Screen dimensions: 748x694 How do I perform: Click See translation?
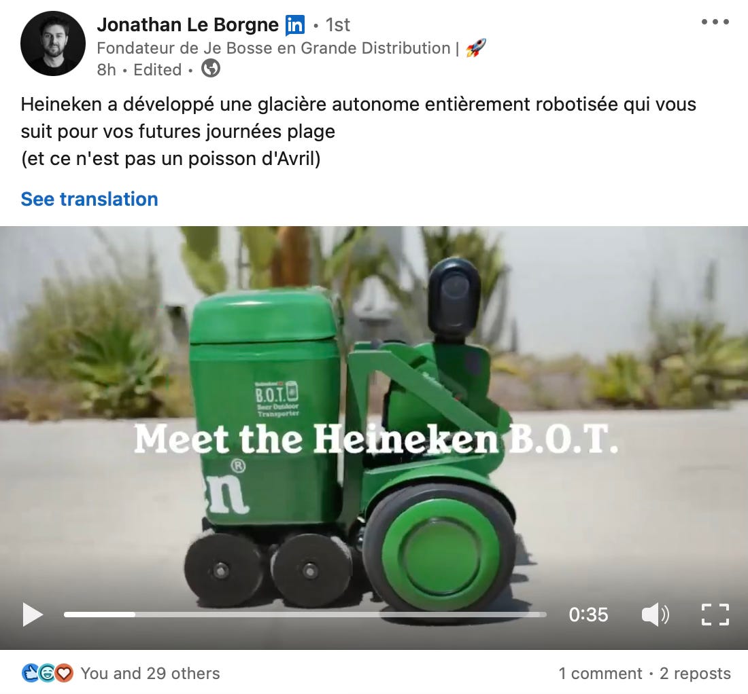[x=89, y=199]
